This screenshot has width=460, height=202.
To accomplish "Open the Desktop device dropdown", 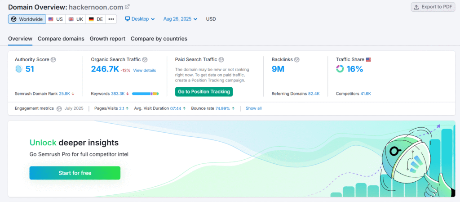I will point(140,19).
